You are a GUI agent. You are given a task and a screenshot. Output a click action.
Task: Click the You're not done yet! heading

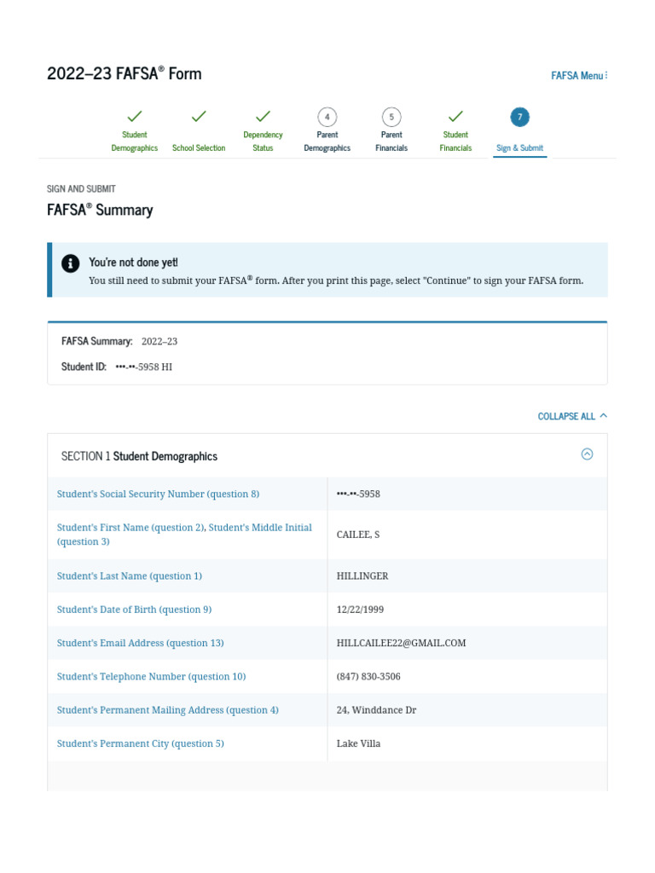tap(133, 263)
